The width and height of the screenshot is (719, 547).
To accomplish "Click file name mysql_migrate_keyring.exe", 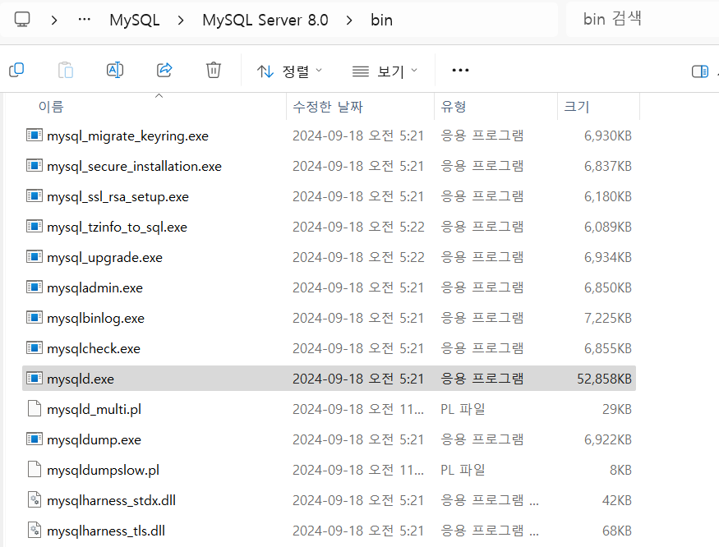I will [127, 136].
